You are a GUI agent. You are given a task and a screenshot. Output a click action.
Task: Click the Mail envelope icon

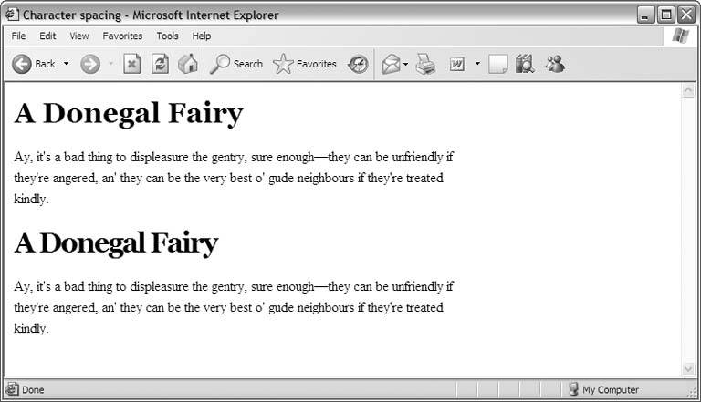click(390, 64)
